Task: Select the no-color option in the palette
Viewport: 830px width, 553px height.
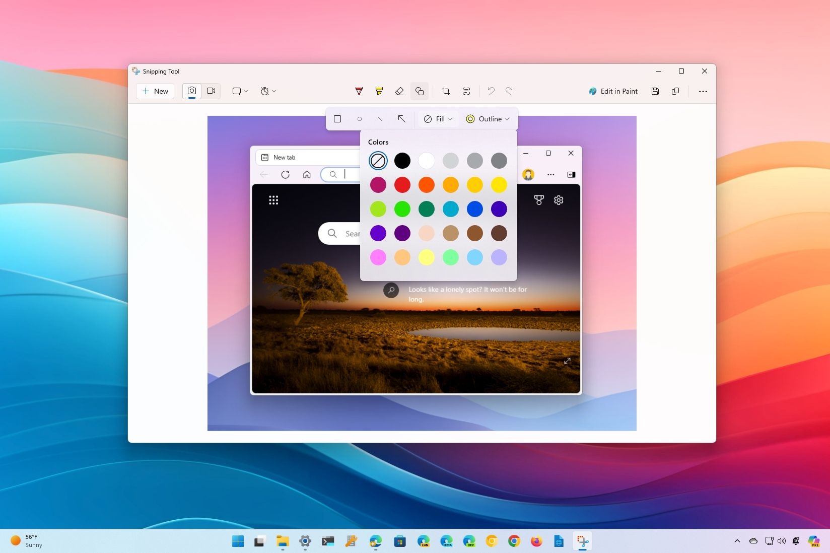Action: tap(378, 161)
